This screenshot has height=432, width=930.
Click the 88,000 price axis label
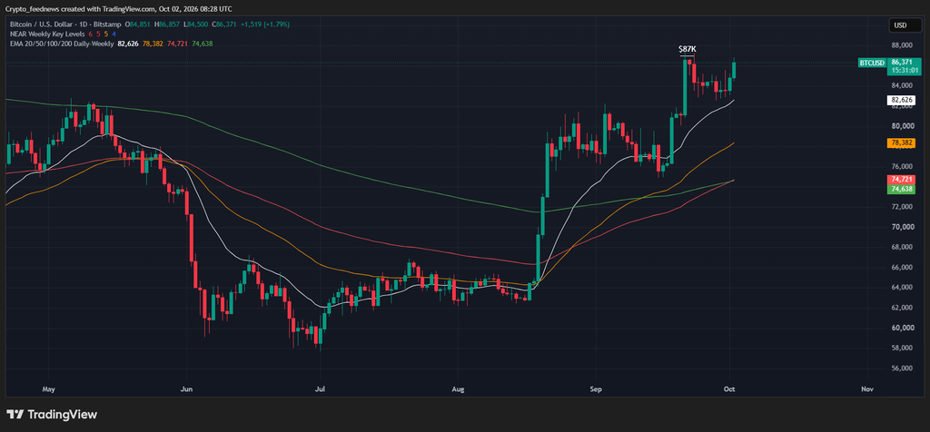tap(901, 45)
